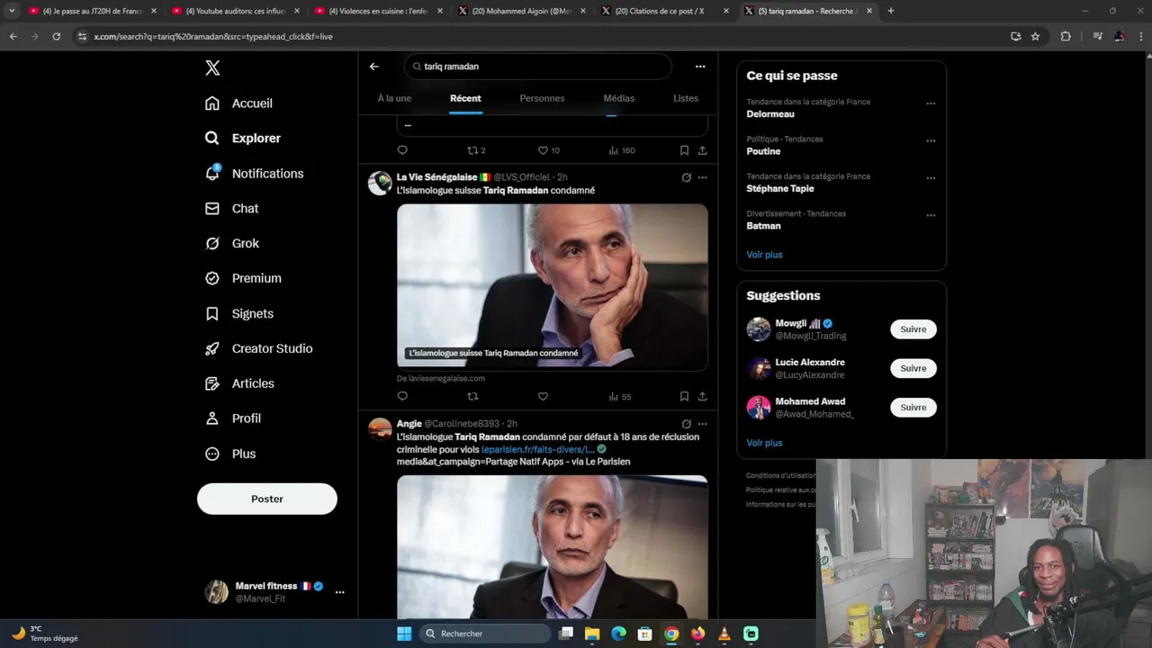Open more options on Angie post
Screen dimensions: 1152x648
702,424
